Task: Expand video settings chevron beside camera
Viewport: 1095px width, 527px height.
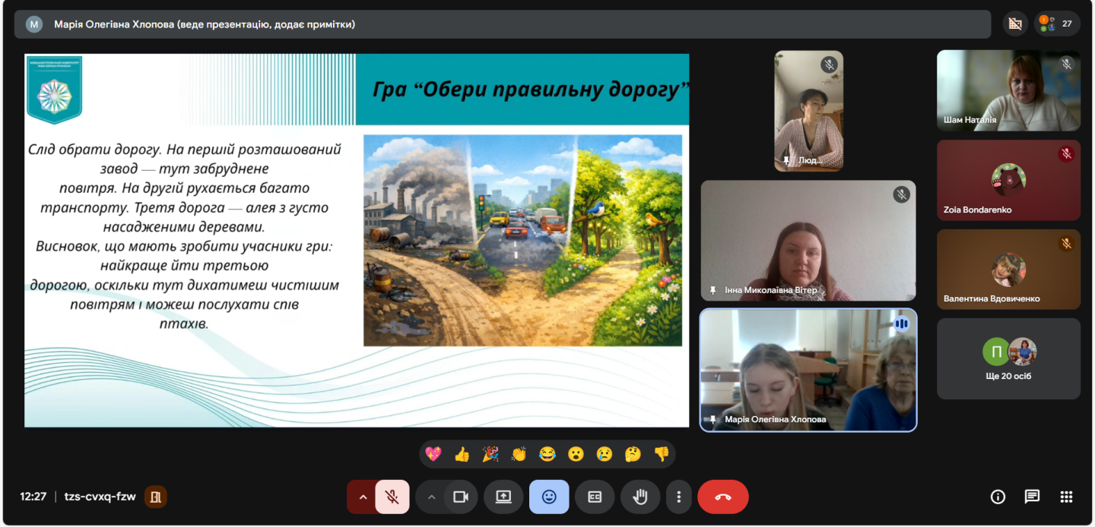Action: [x=431, y=497]
